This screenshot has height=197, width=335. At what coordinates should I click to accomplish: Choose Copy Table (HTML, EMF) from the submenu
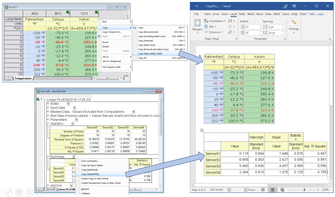150,54
